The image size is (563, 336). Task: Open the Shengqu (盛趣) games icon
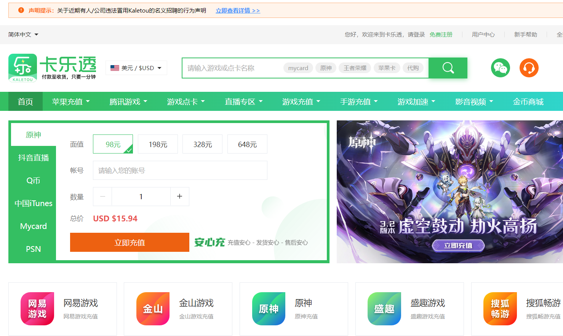coord(384,309)
